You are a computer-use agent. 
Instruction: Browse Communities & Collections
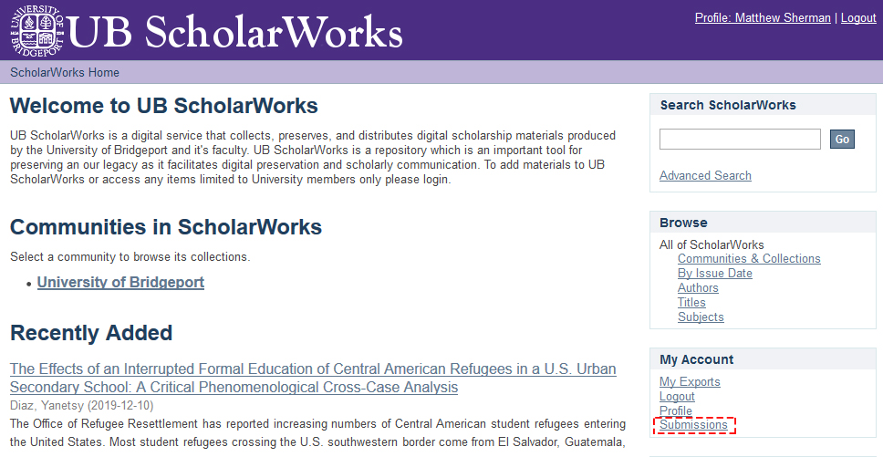click(749, 259)
